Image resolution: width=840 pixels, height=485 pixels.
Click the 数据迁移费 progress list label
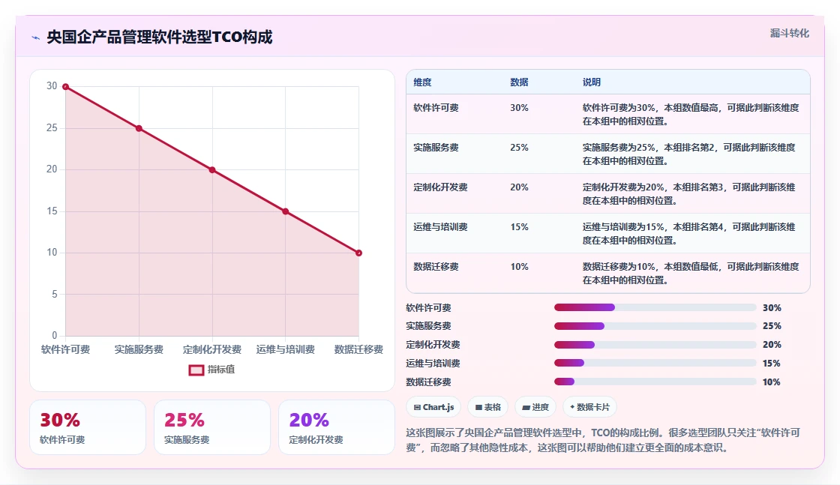[x=428, y=382]
